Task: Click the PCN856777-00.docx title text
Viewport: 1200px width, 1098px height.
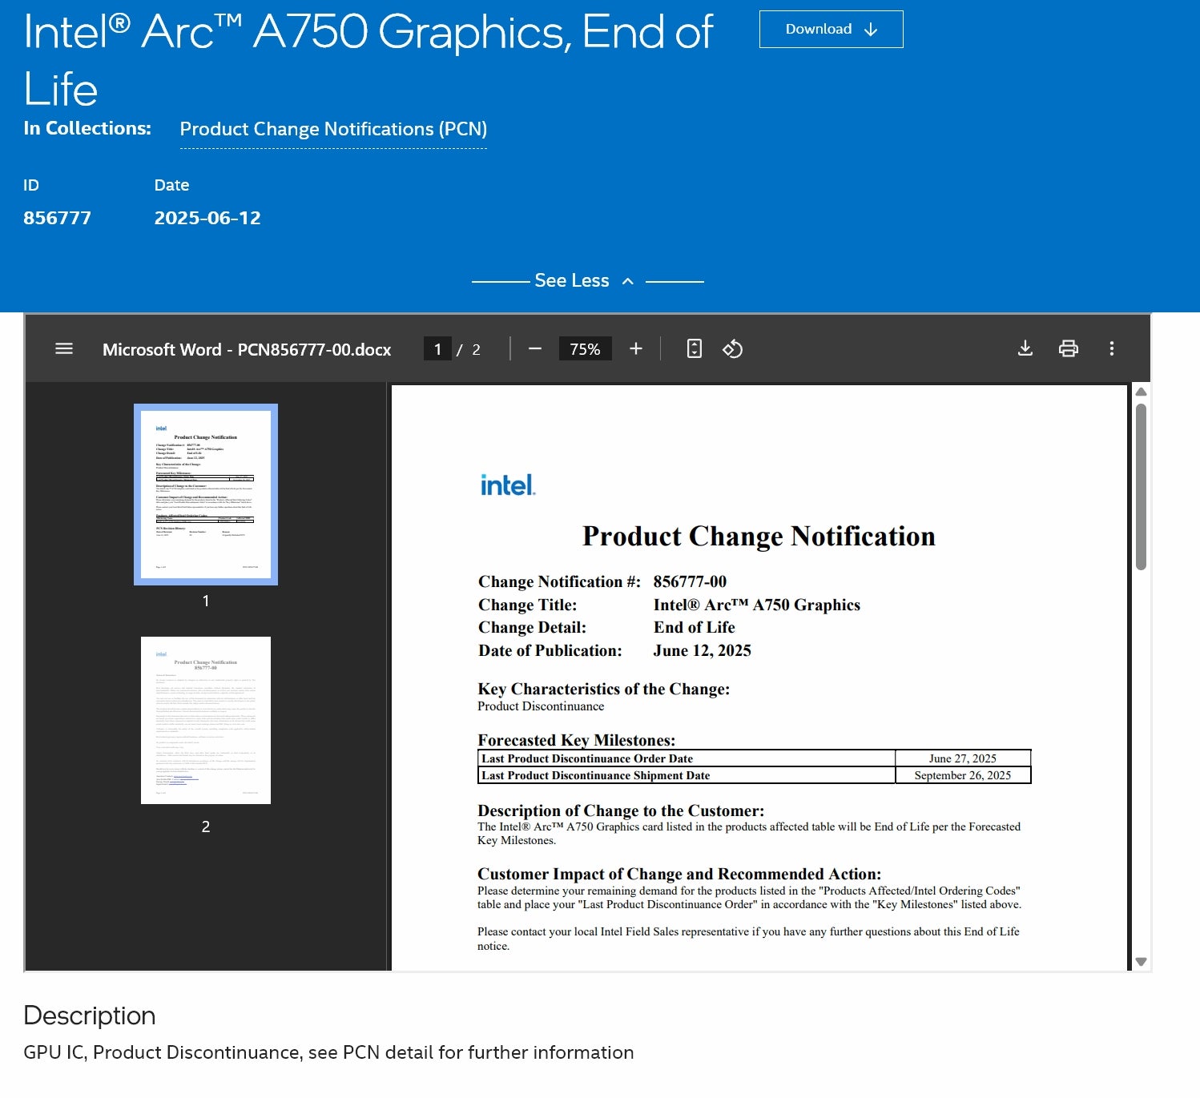Action: coord(246,349)
